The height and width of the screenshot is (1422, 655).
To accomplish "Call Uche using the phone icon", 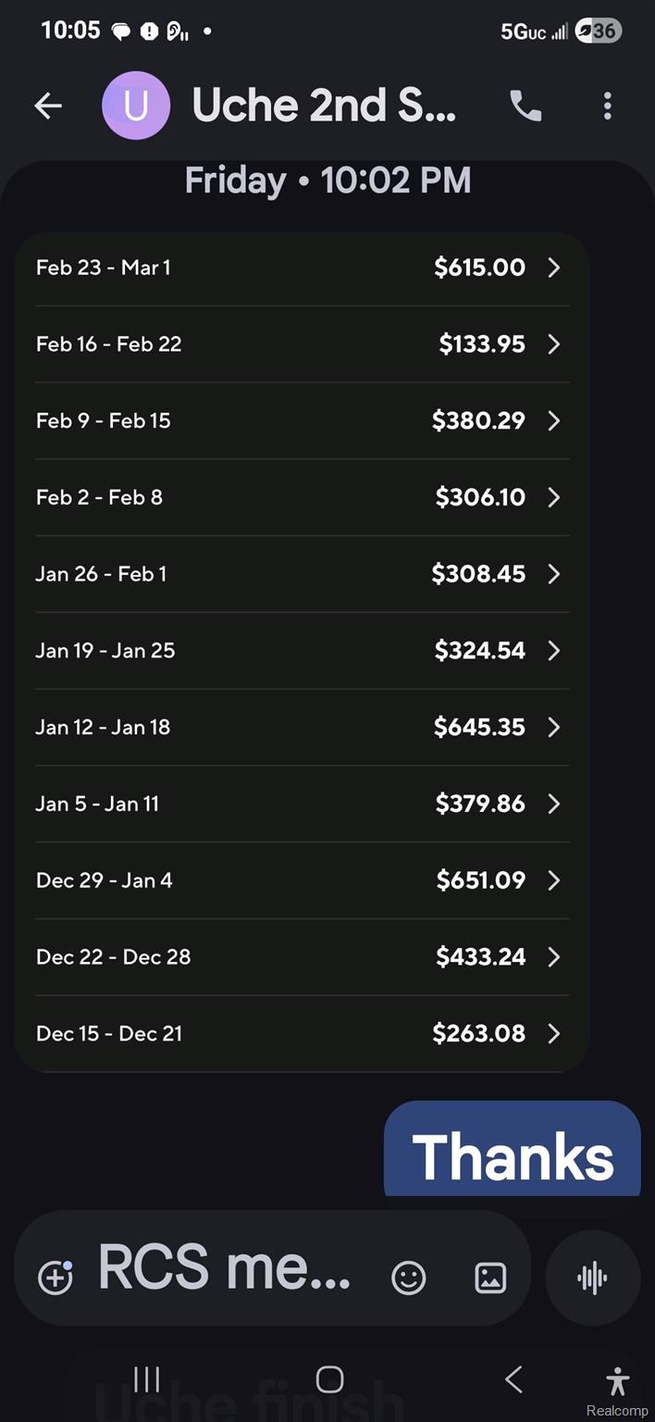I will click(525, 106).
